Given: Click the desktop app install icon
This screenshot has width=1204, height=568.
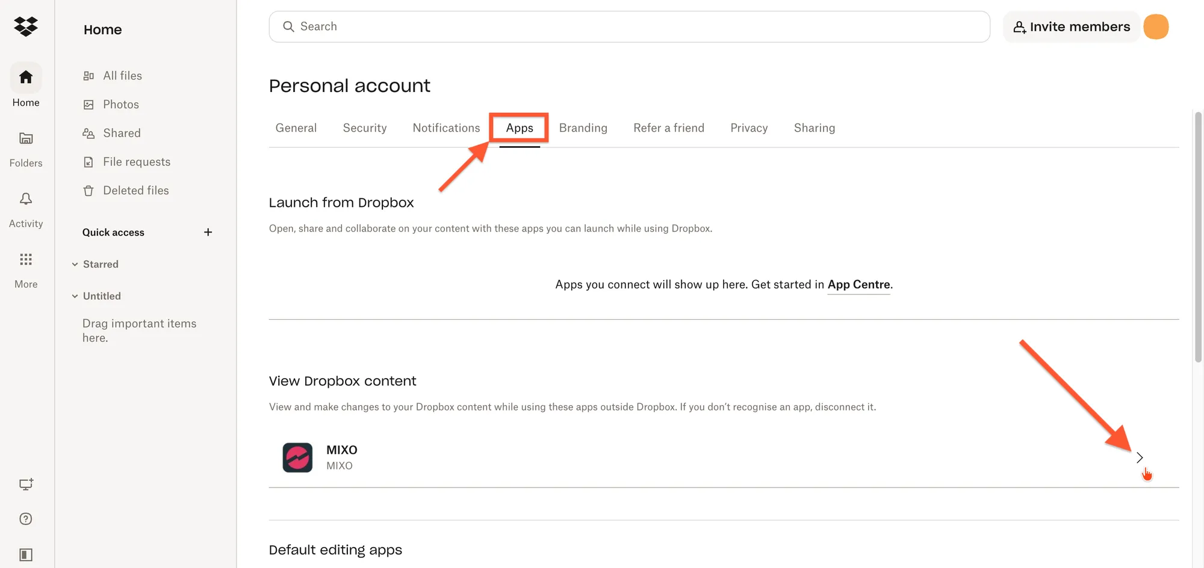Looking at the screenshot, I should pyautogui.click(x=26, y=484).
